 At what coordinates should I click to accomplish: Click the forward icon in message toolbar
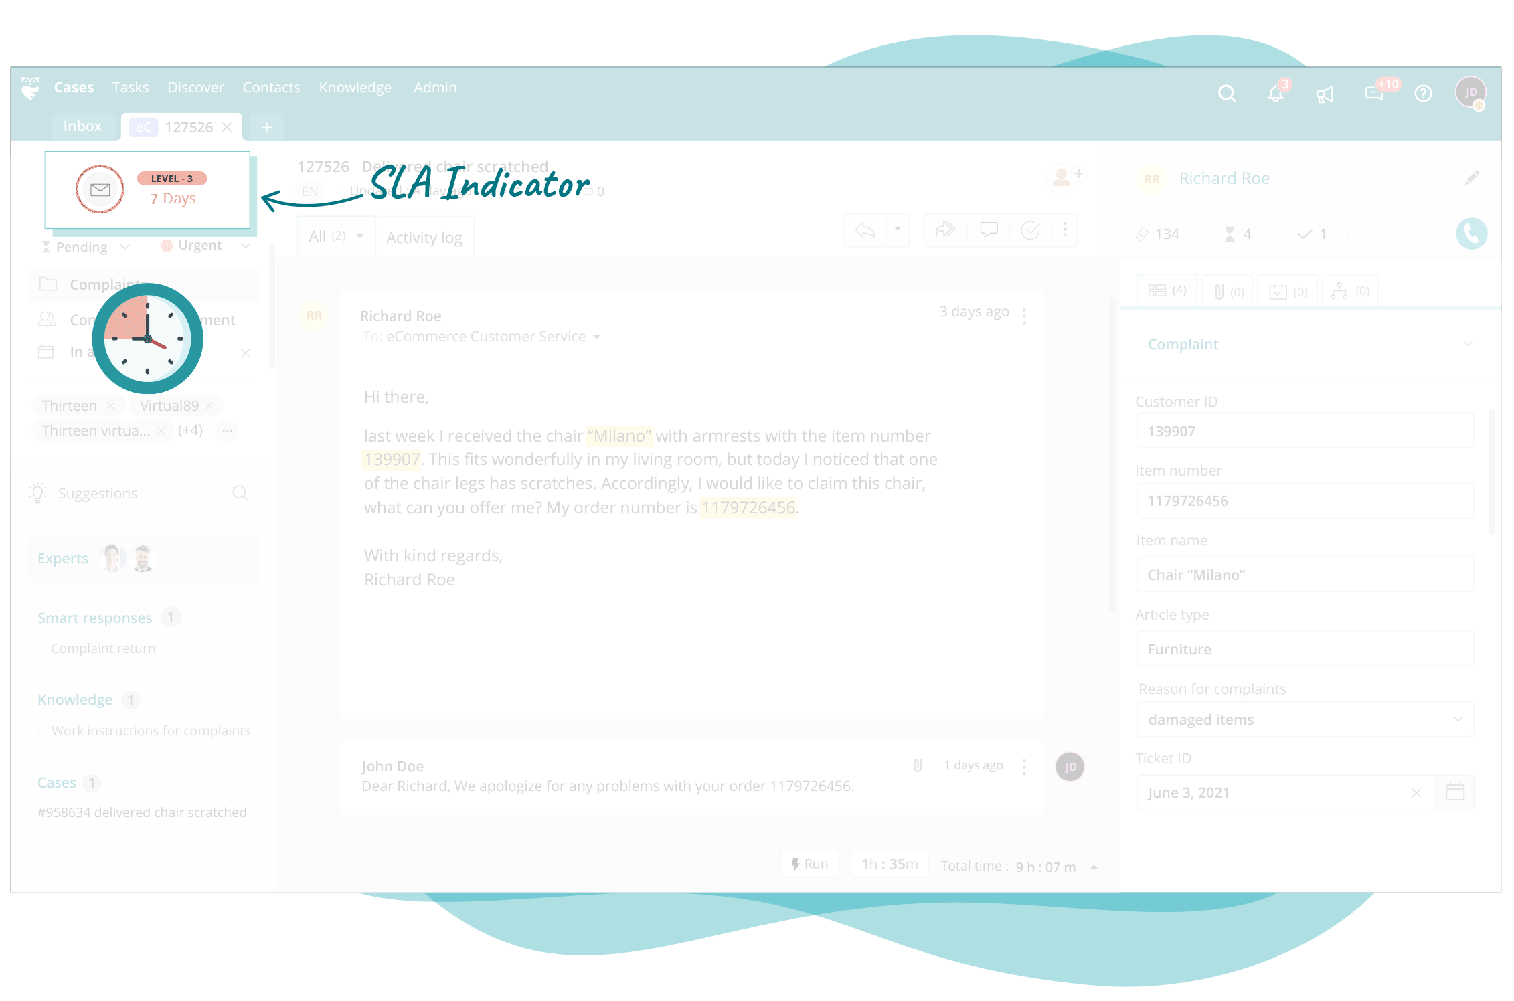click(x=945, y=236)
